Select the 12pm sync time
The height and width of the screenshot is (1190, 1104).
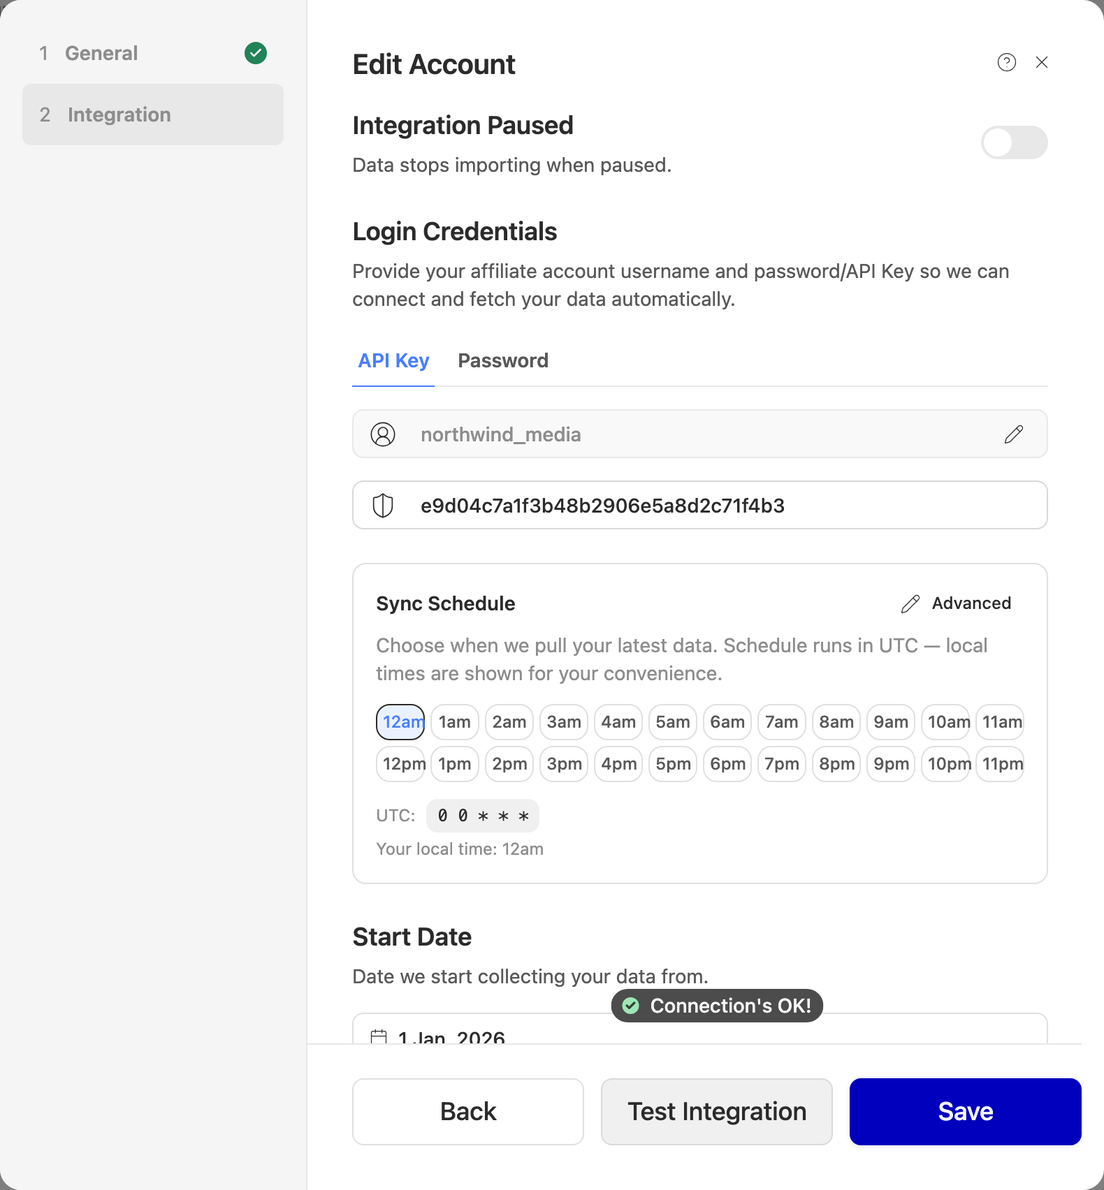click(400, 764)
